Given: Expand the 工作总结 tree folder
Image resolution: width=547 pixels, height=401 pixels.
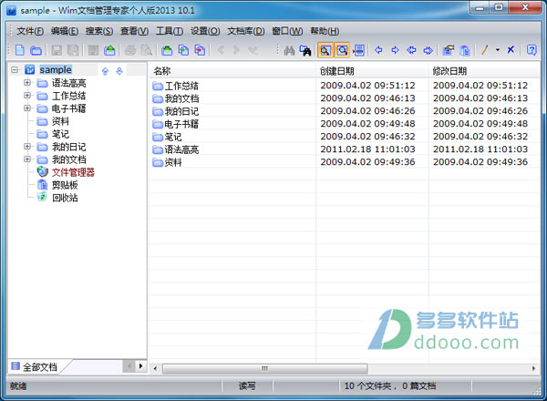Looking at the screenshot, I should [27, 95].
